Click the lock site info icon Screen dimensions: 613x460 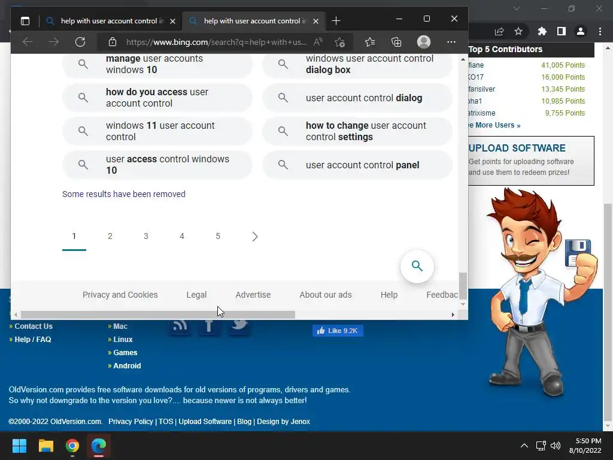(x=113, y=42)
